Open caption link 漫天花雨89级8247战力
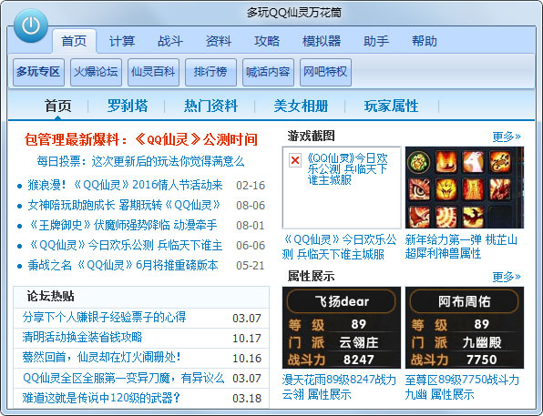This screenshot has width=543, height=416. click(339, 387)
